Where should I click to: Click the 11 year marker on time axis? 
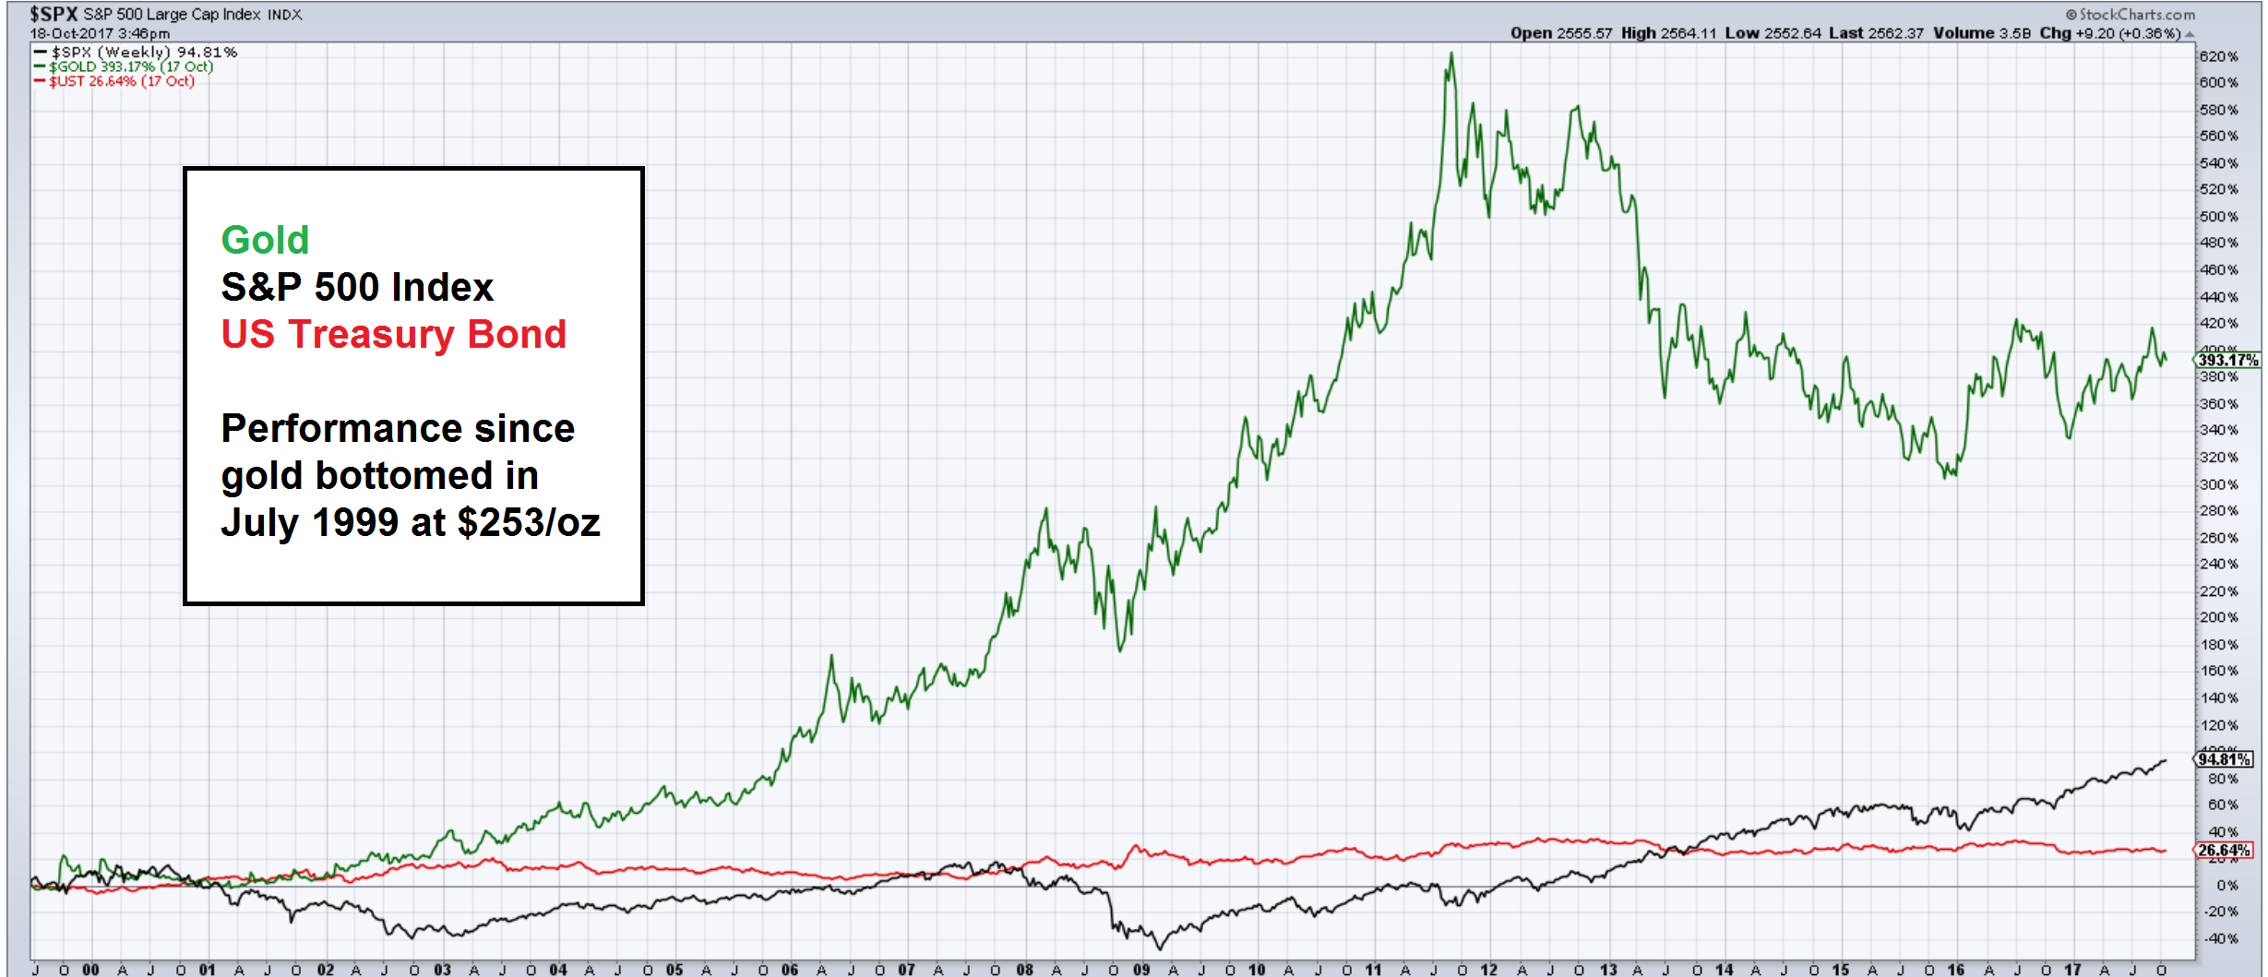click(x=1373, y=970)
